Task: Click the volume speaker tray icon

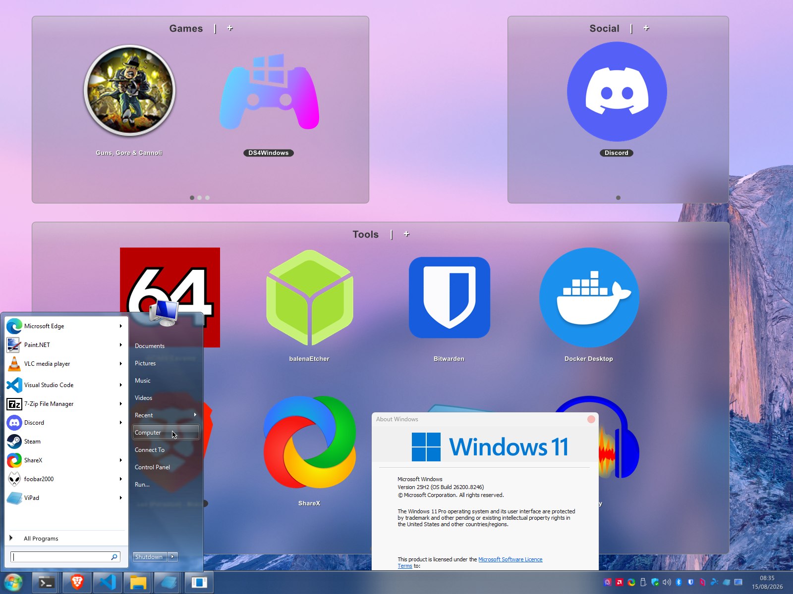Action: point(667,582)
